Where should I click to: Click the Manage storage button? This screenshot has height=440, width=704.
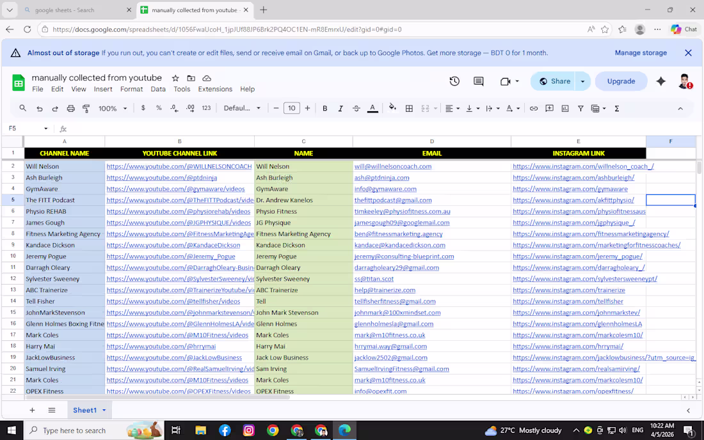click(641, 52)
